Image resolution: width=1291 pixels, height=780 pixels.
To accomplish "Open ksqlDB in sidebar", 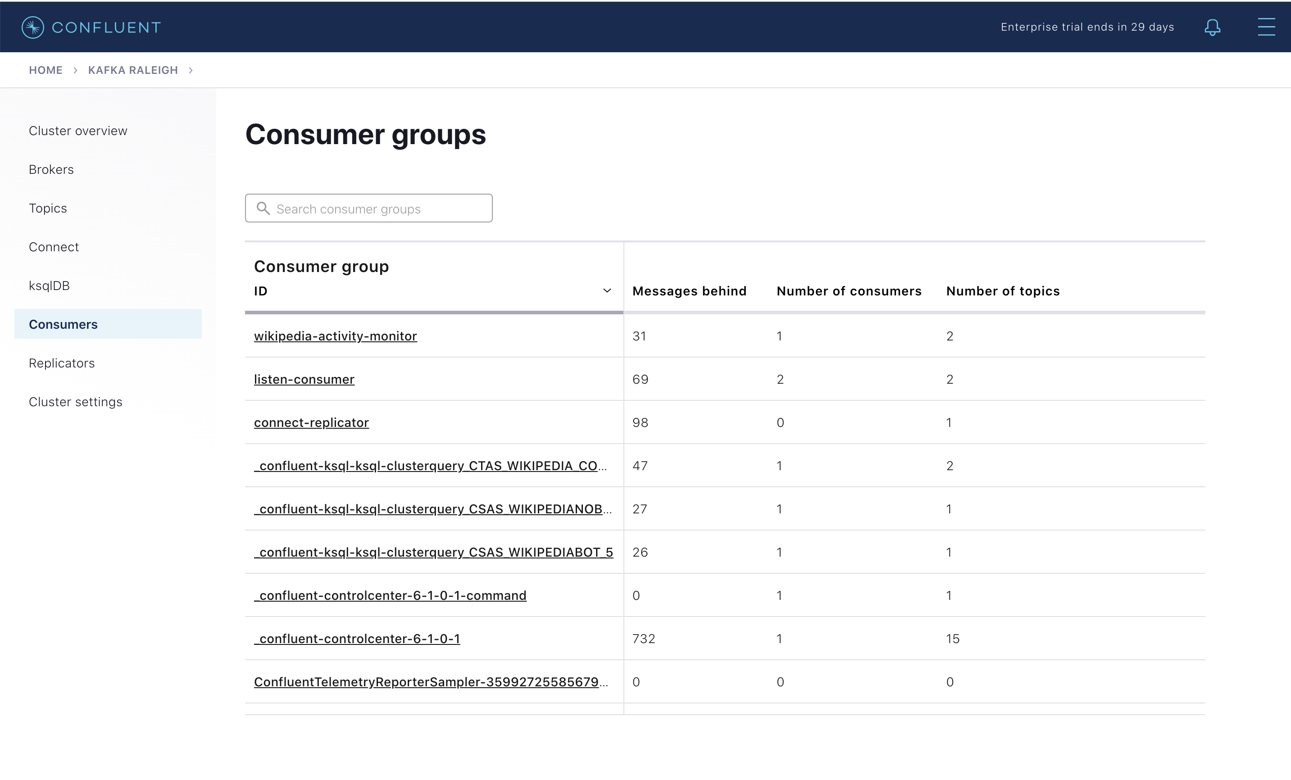I will [49, 286].
